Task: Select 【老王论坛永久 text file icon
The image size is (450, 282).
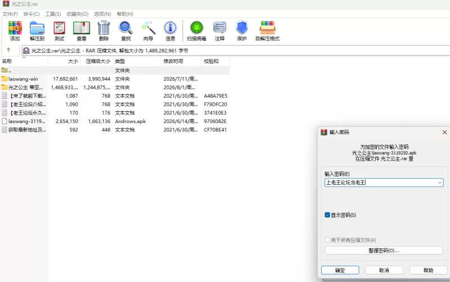Action: (4, 112)
